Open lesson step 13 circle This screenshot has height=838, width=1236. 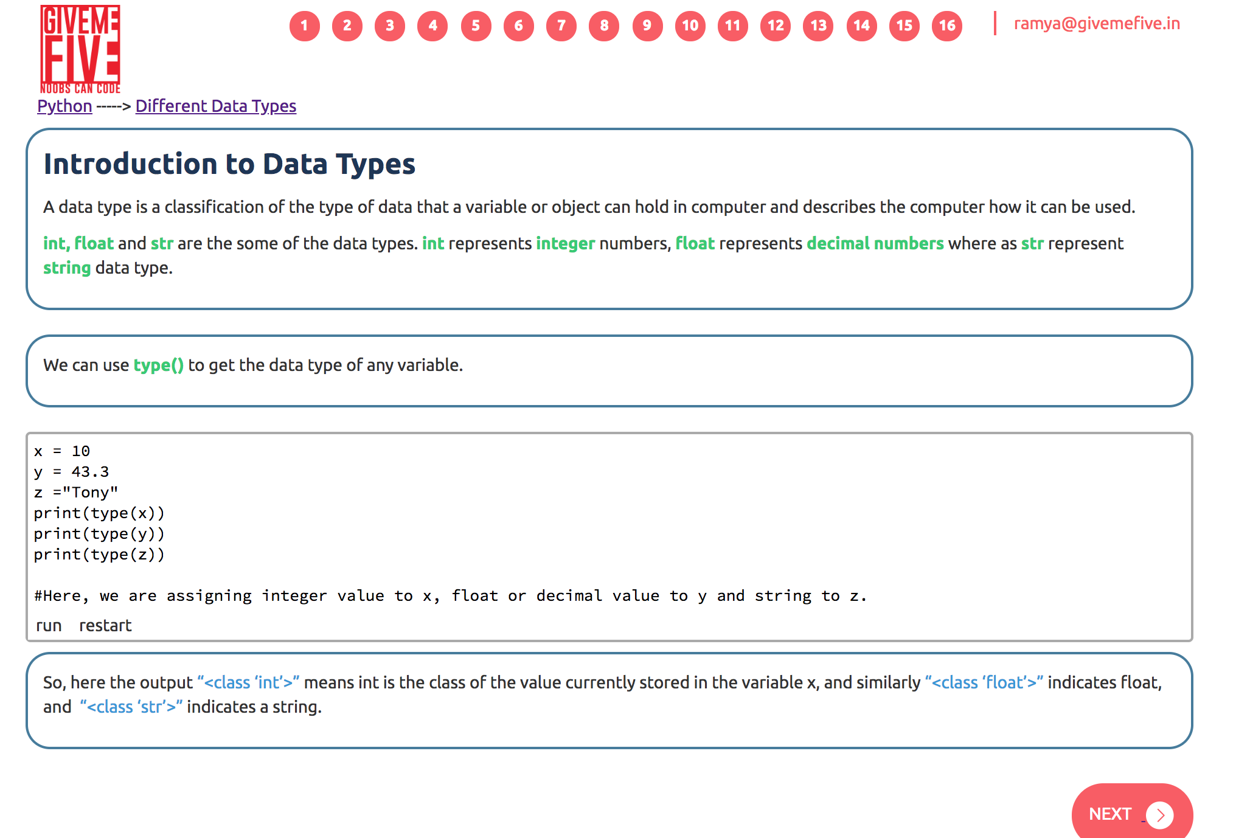tap(818, 26)
